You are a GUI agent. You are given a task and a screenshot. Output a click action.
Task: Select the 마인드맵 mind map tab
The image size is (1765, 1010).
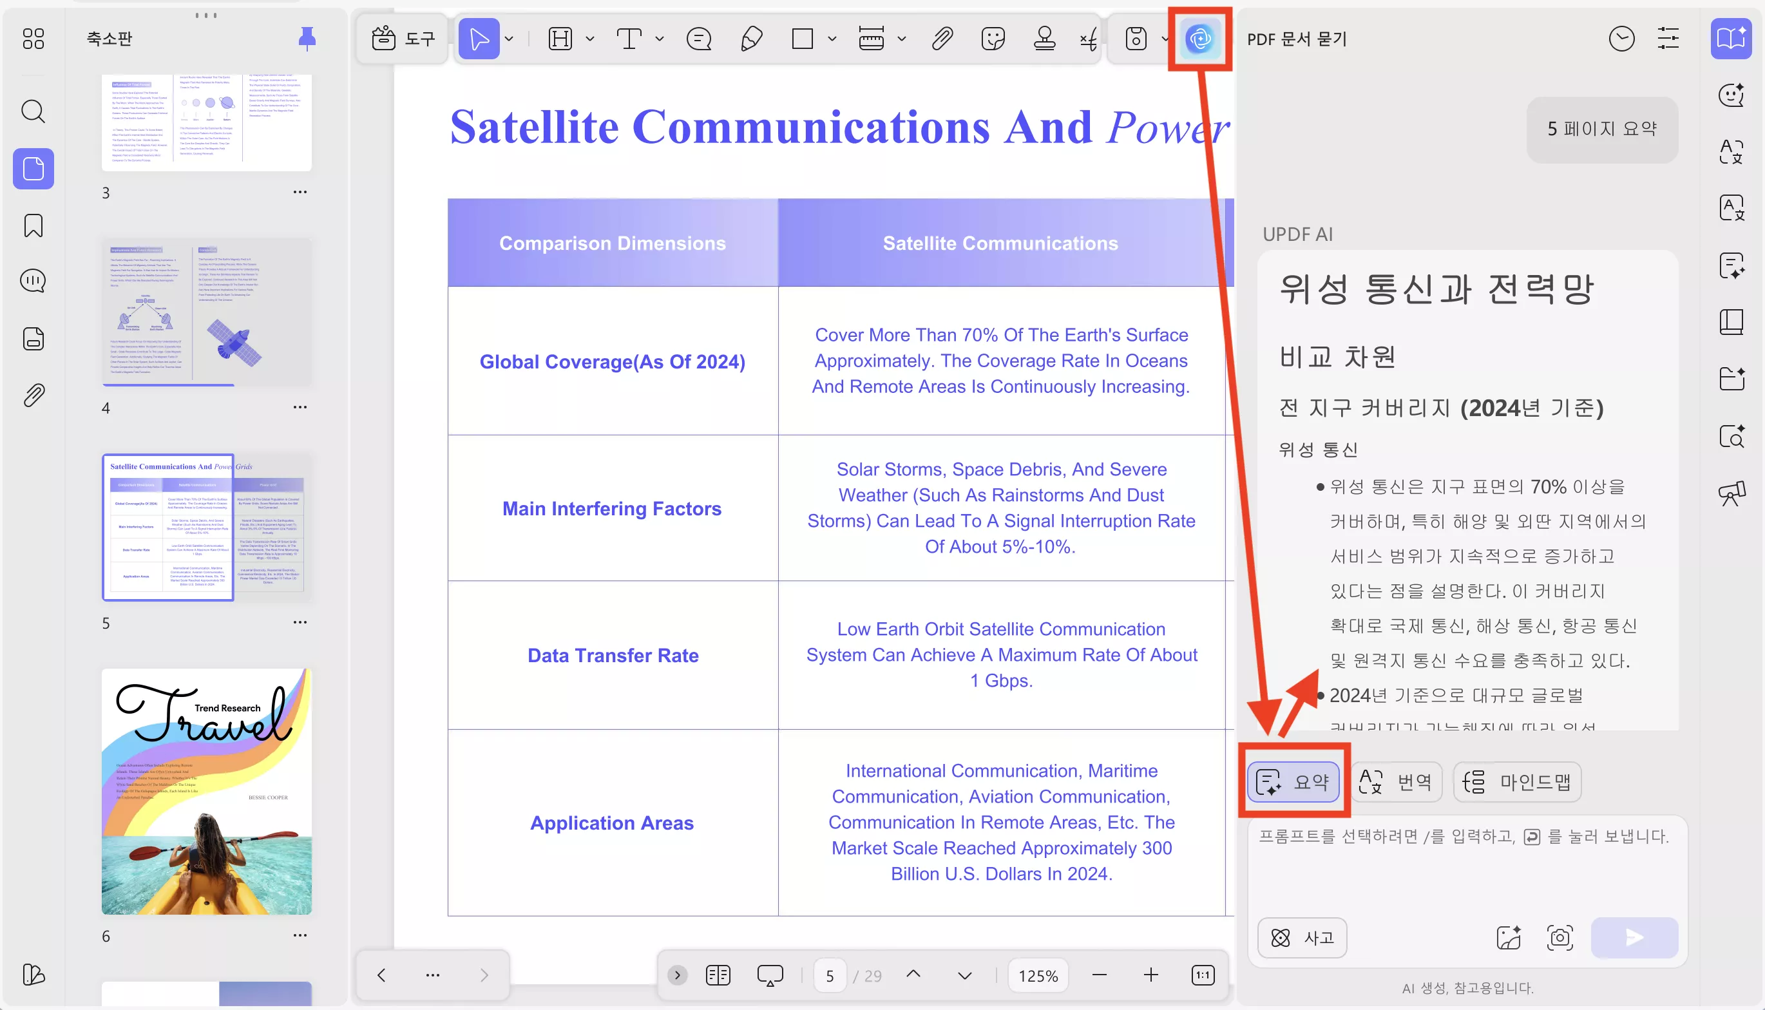point(1518,782)
